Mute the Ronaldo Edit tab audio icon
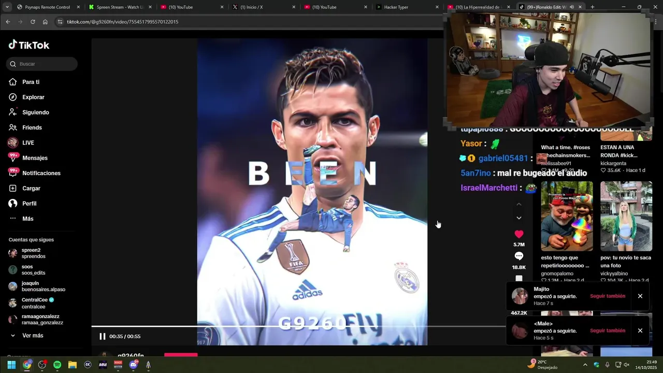Viewport: 663px width, 373px height. click(572, 7)
